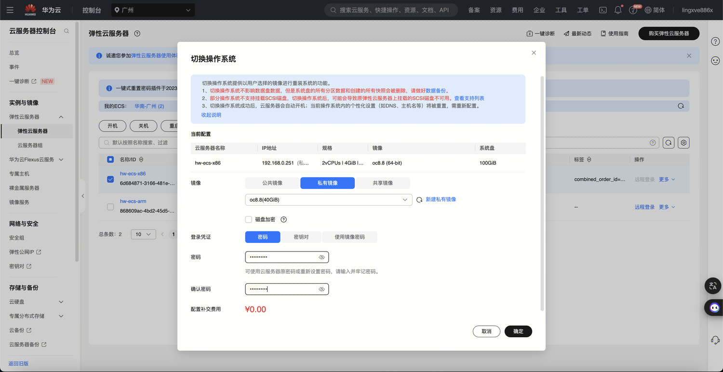Viewport: 723px width, 372px height.
Task: Open the 查看支持列表 link
Action: coord(469,98)
